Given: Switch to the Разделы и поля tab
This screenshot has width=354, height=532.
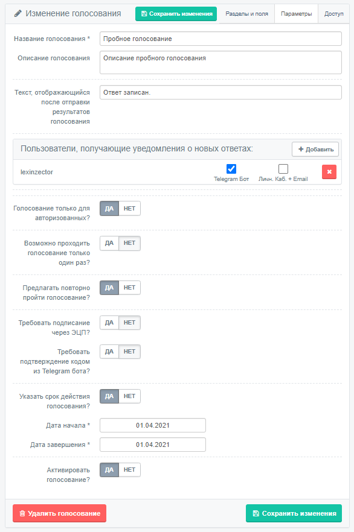Looking at the screenshot, I should pos(246,14).
